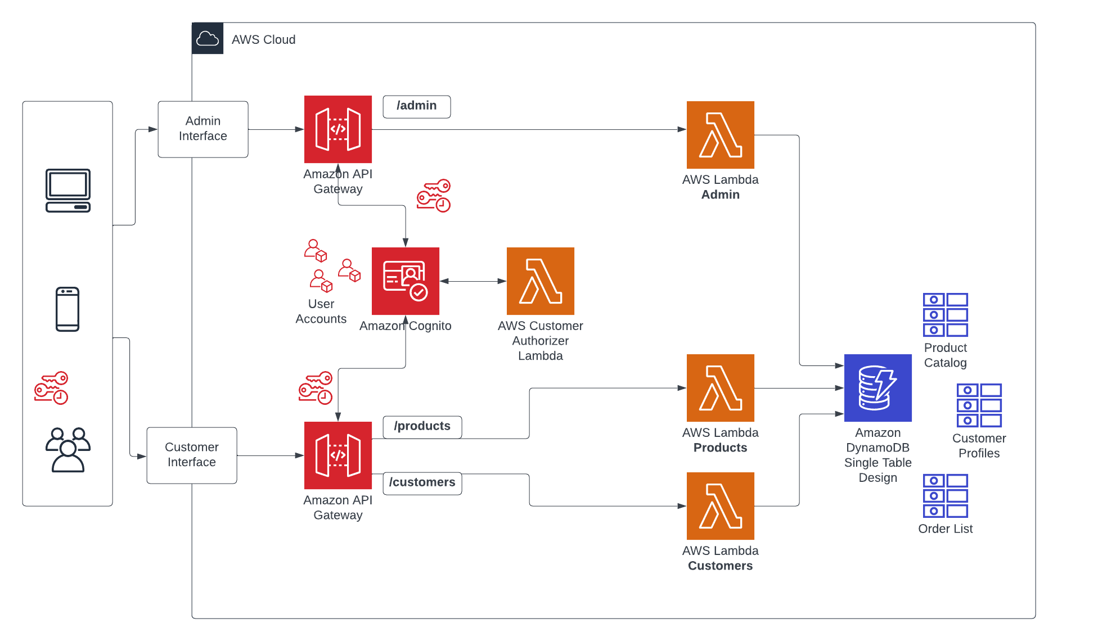The width and height of the screenshot is (1098, 641).
Task: Select the Amazon DynamoDB icon
Action: coord(878,388)
